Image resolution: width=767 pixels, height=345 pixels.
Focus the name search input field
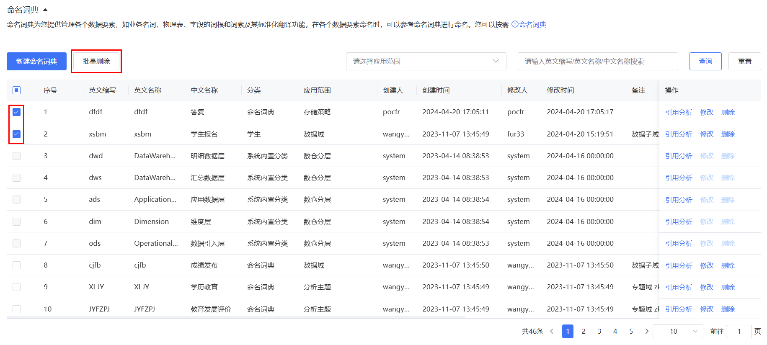click(598, 62)
